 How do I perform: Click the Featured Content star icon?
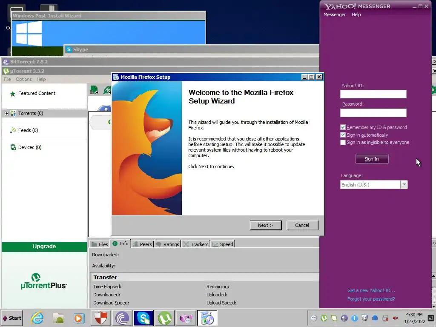12,94
